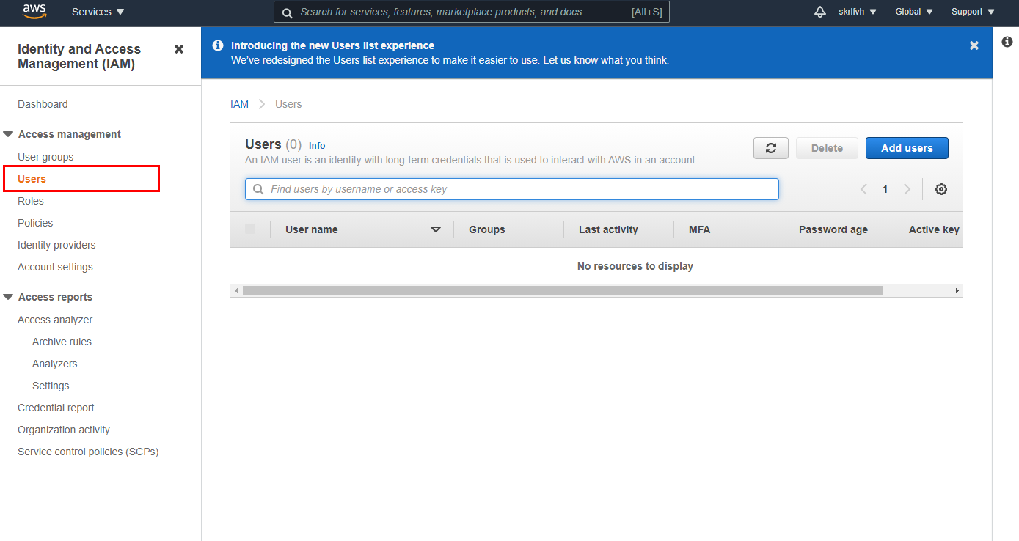The image size is (1019, 541).
Task: Open Organization activity page
Action: pos(64,430)
